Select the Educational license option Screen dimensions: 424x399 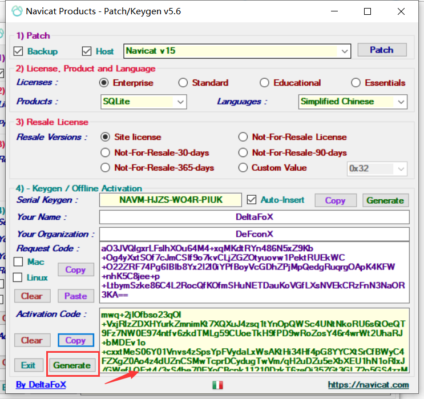tap(264, 83)
